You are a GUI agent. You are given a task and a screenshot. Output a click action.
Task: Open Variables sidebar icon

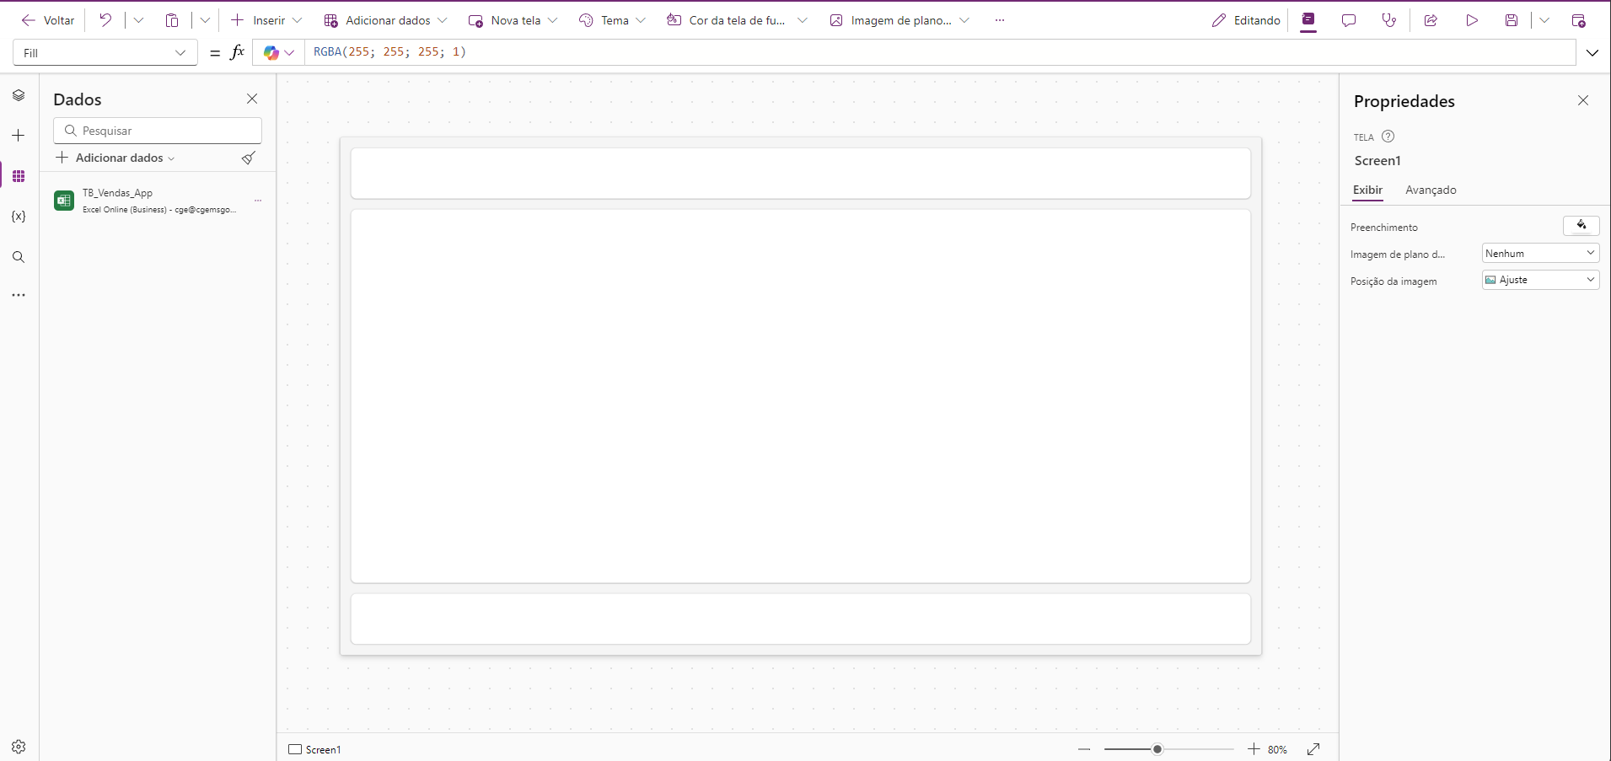click(19, 217)
